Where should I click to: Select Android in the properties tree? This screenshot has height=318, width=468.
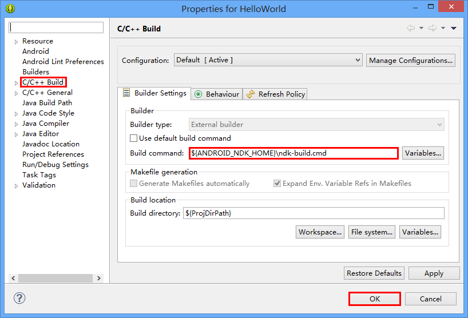35,51
